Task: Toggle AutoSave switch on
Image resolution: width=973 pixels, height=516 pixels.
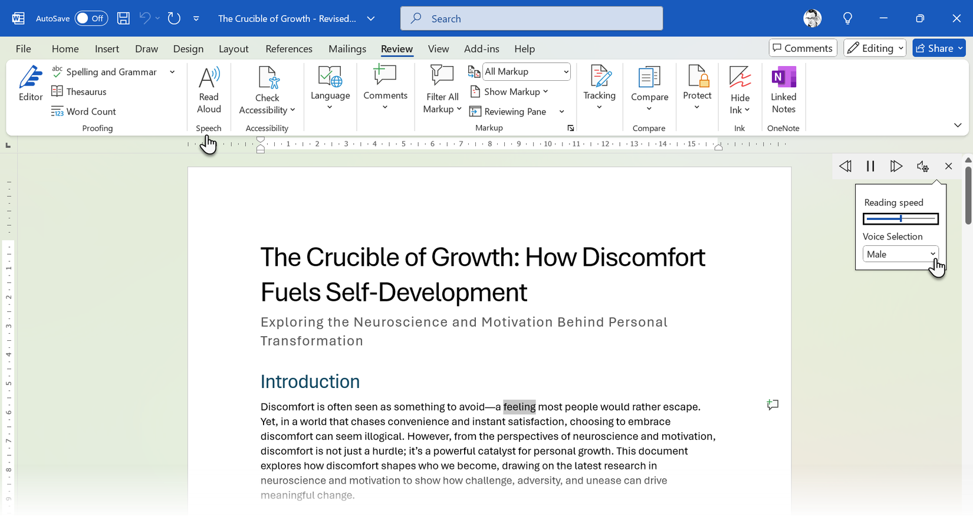Action: (x=91, y=18)
